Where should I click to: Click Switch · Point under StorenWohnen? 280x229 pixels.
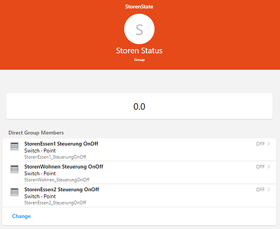[40, 173]
